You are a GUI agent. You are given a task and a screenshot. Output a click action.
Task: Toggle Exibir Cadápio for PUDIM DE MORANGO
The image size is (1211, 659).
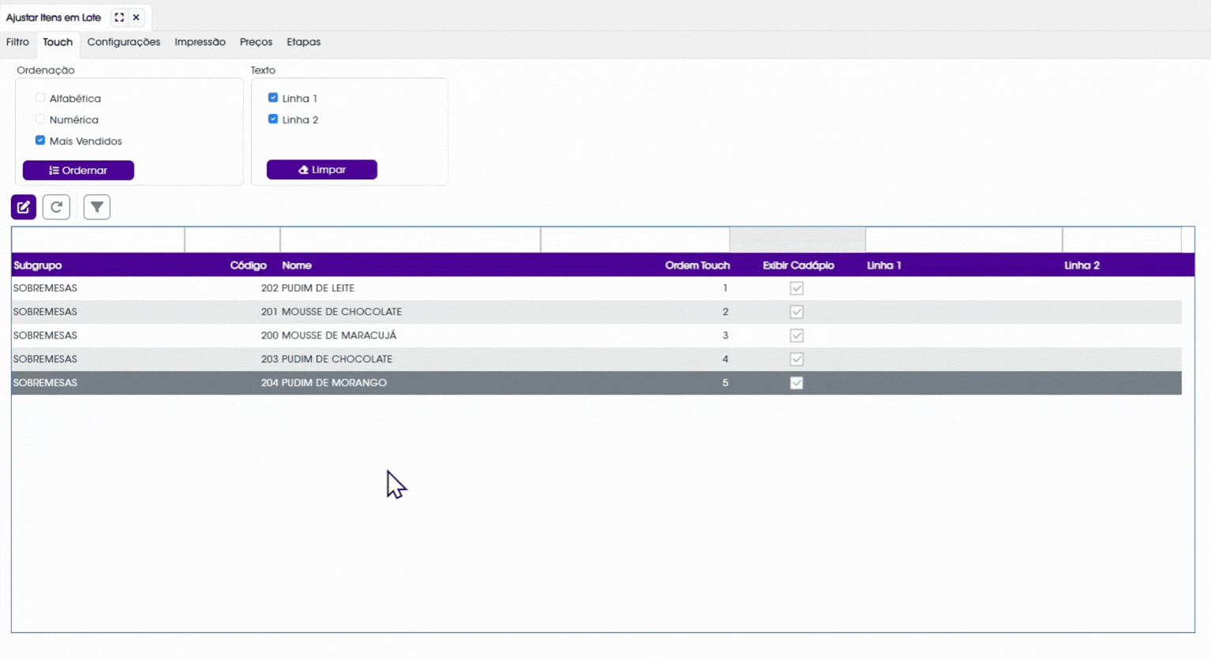click(797, 383)
